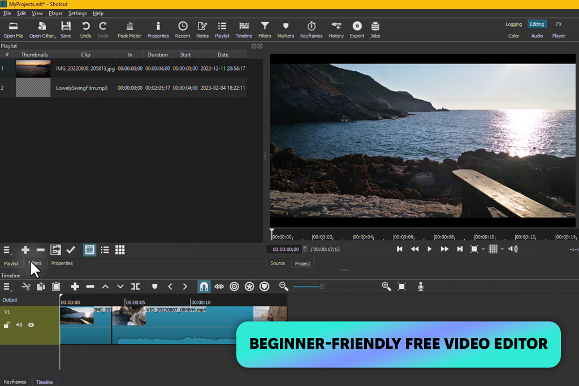The height and width of the screenshot is (386, 579).
Task: Open the Edit menu
Action: 21,14
